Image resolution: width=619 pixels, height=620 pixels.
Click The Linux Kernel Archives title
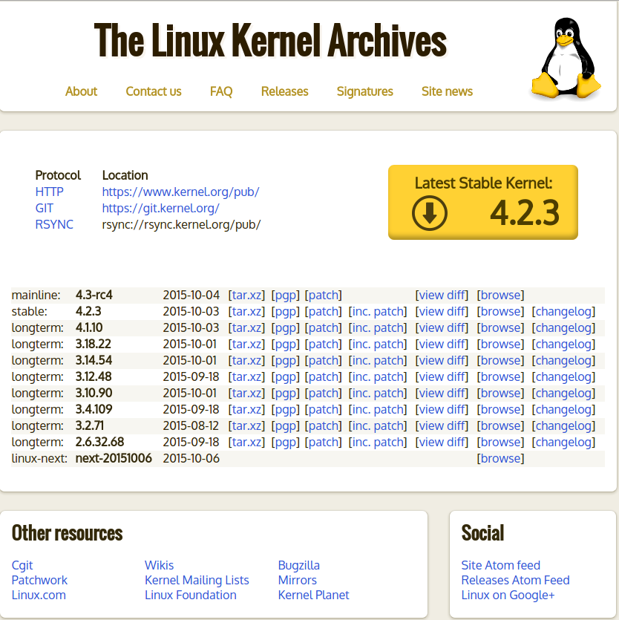click(270, 40)
